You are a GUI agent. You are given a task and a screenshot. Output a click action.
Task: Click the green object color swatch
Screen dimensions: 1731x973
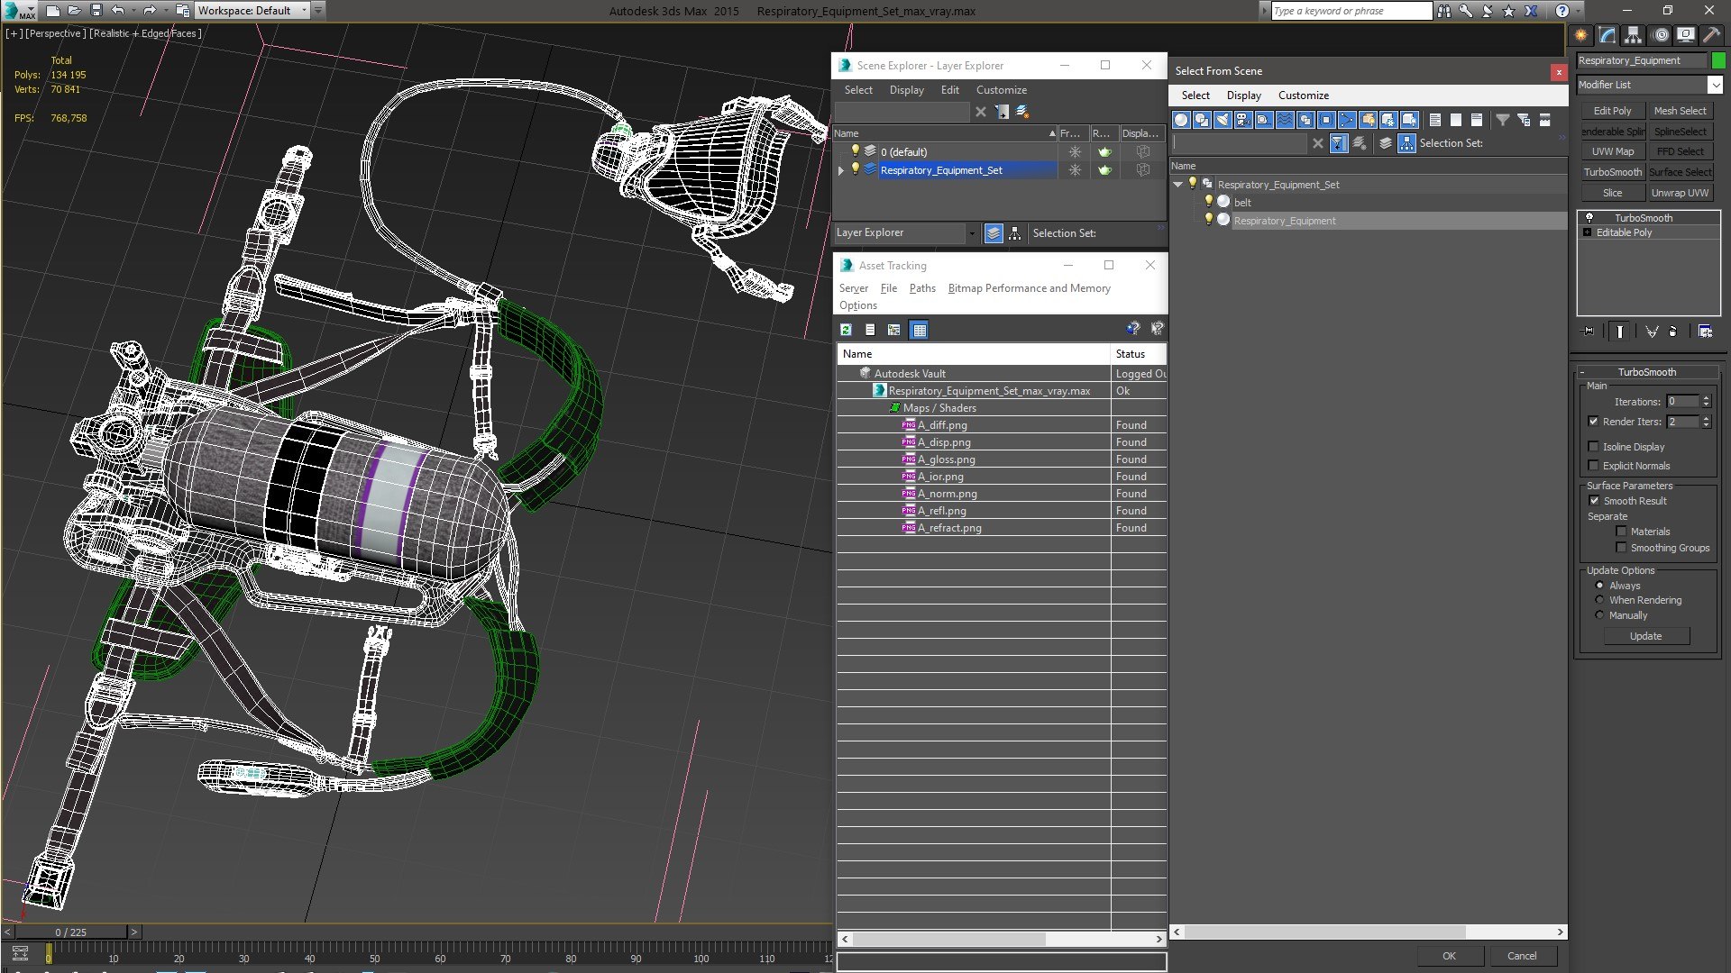click(x=1718, y=60)
